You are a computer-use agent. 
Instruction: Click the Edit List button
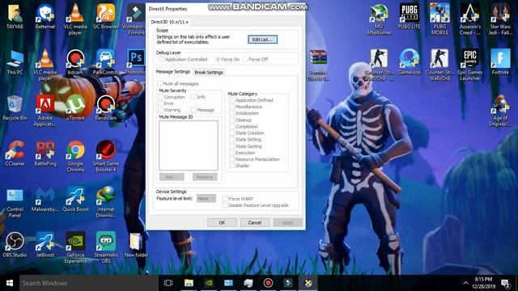click(262, 40)
